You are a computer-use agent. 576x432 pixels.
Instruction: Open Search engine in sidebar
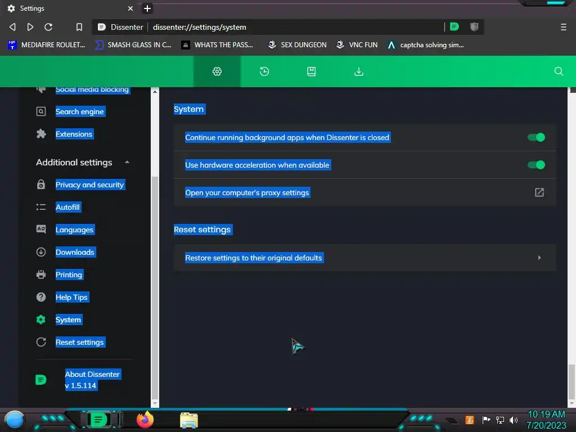(80, 112)
